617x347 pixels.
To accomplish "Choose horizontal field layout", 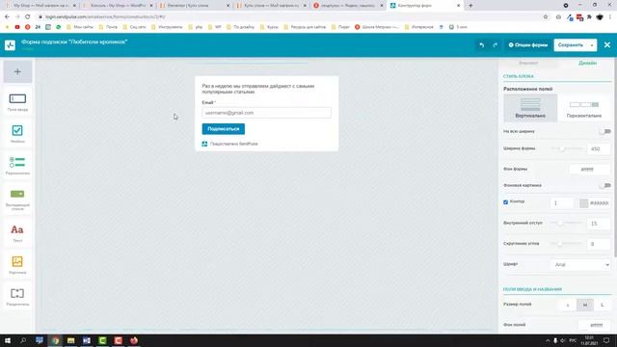I will pyautogui.click(x=584, y=108).
